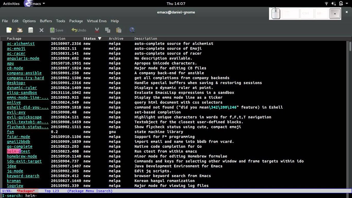The width and height of the screenshot is (352, 198).
Task: Click the Copy toolbar icon
Action: coord(108,30)
